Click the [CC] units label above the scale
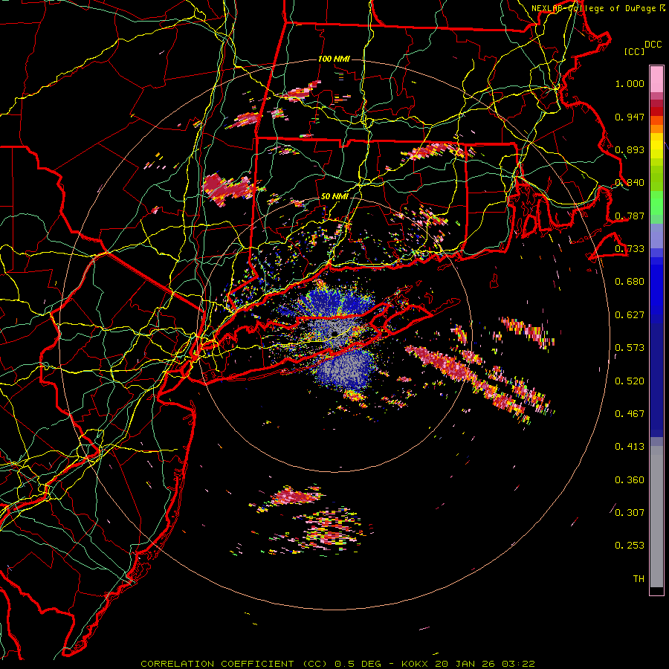This screenshot has width=669, height=669. coord(634,51)
